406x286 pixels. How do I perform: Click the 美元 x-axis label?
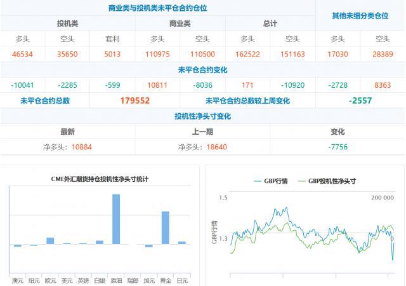pyautogui.click(x=67, y=280)
